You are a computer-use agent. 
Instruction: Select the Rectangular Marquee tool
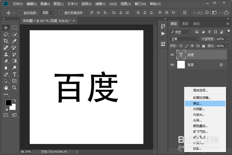(14, 28)
